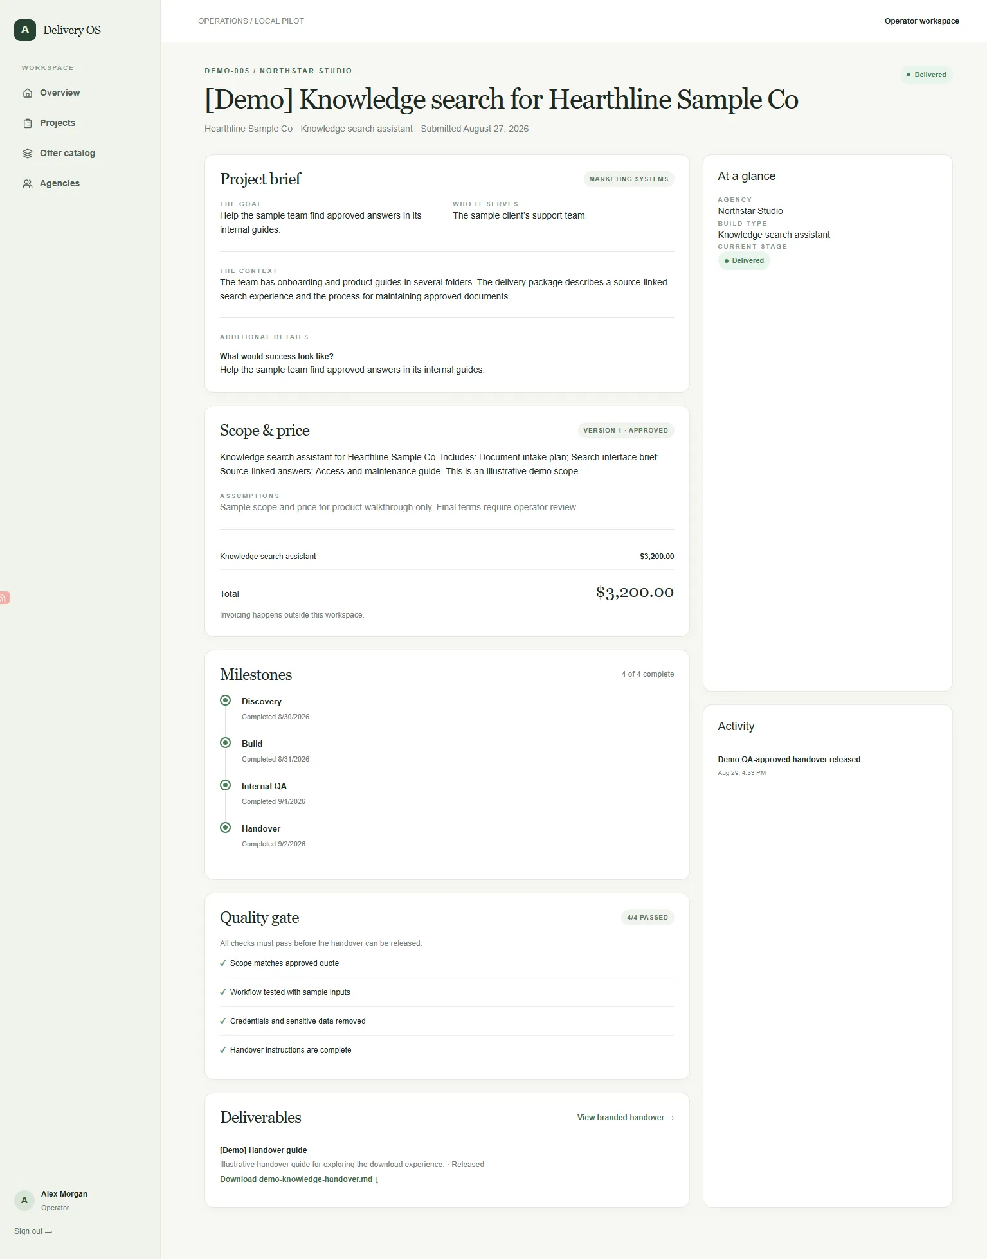Click the Agencies people icon

click(28, 184)
